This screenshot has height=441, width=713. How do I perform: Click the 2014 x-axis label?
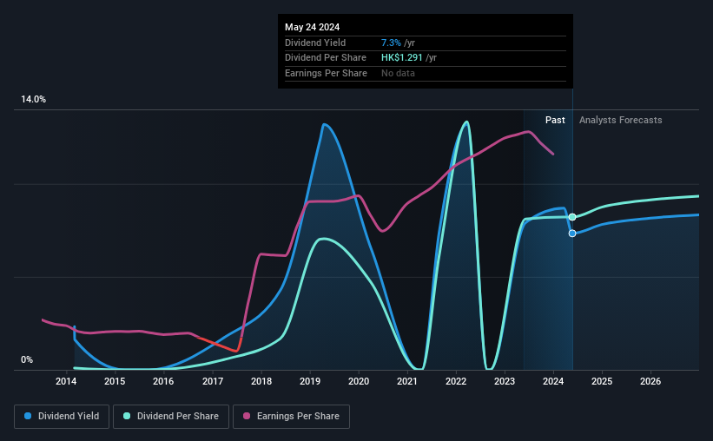tap(66, 381)
